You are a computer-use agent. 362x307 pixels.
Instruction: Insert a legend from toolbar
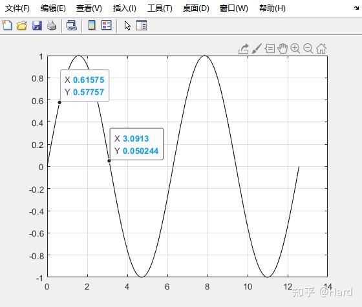pos(107,25)
